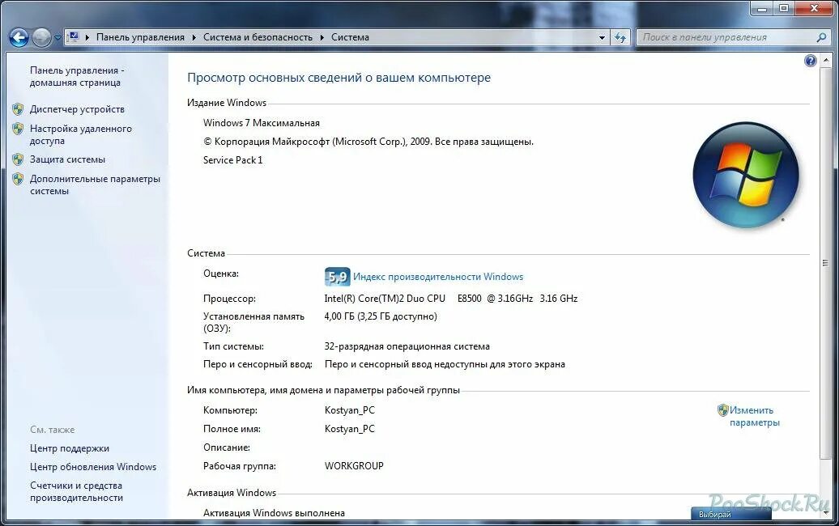Open Центр обновления Windows link
839x526 pixels.
93,467
